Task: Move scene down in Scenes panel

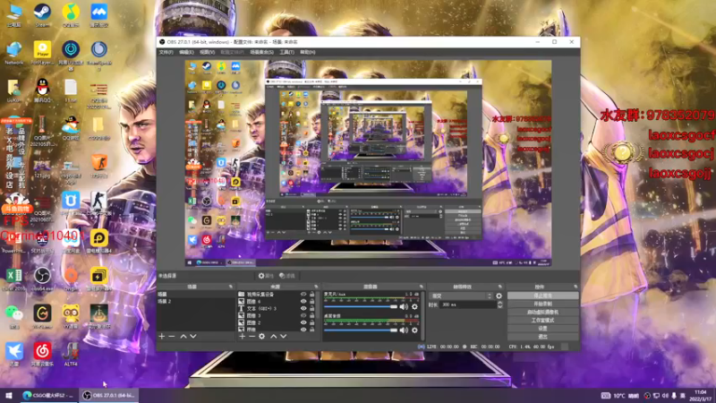Action: tap(193, 337)
